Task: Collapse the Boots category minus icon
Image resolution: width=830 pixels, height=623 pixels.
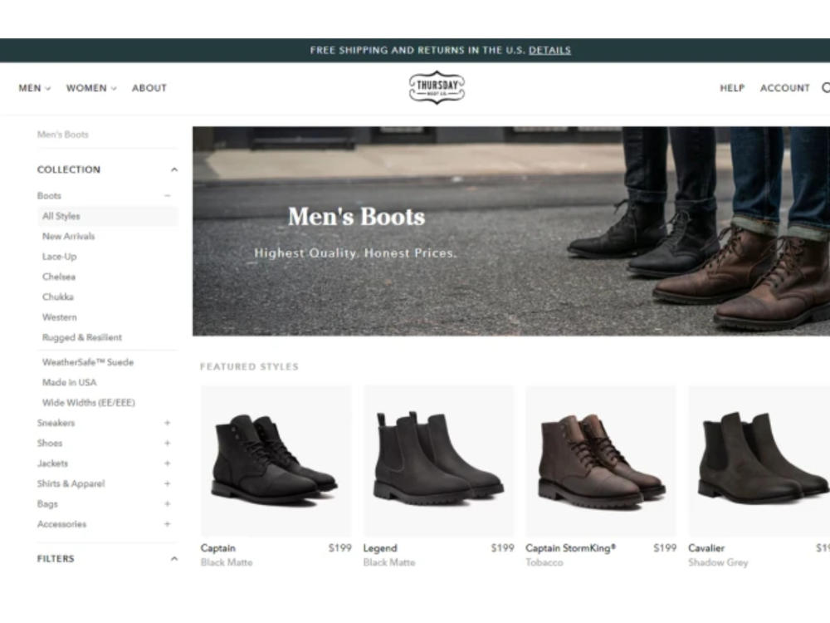Action: 168,195
